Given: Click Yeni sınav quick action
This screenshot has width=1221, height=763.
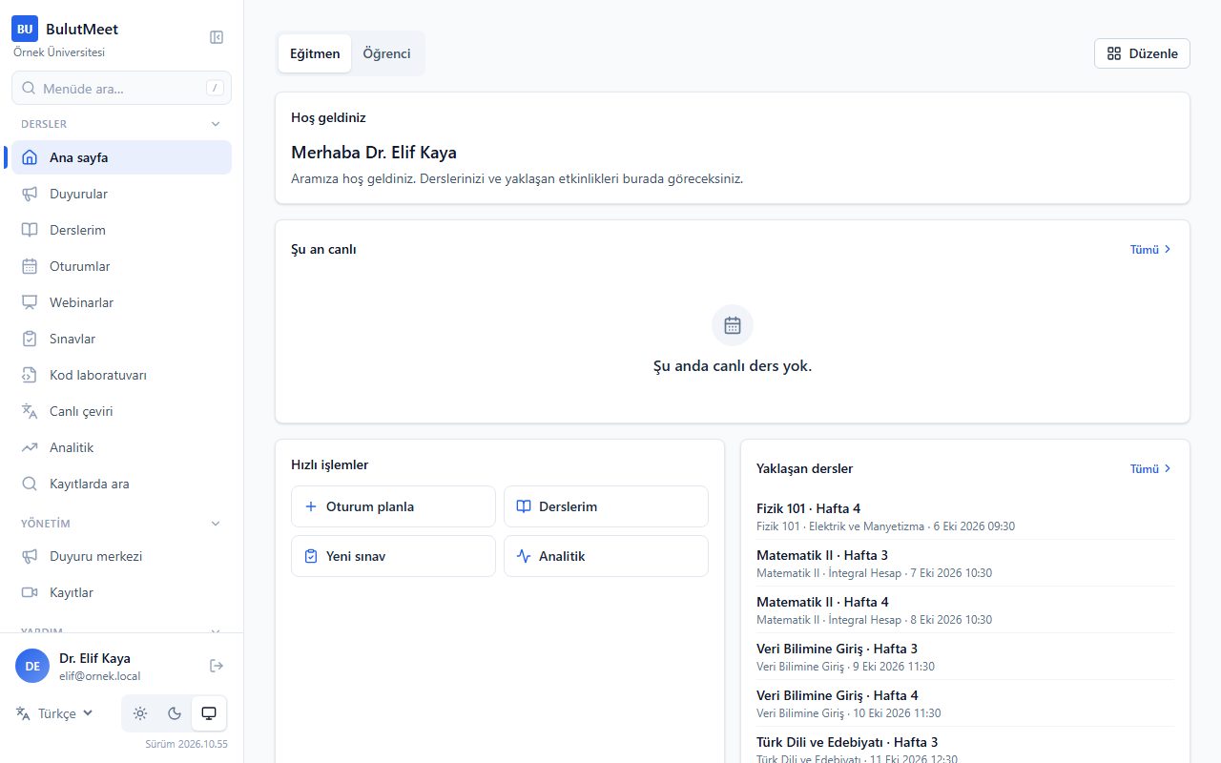Looking at the screenshot, I should [x=393, y=556].
